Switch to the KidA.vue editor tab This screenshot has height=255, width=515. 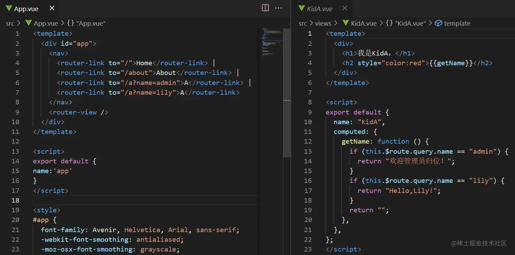tap(323, 9)
